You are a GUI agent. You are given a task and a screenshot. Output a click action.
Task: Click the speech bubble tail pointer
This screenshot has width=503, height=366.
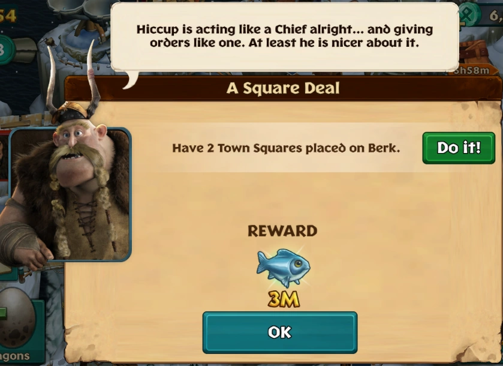pos(131,80)
